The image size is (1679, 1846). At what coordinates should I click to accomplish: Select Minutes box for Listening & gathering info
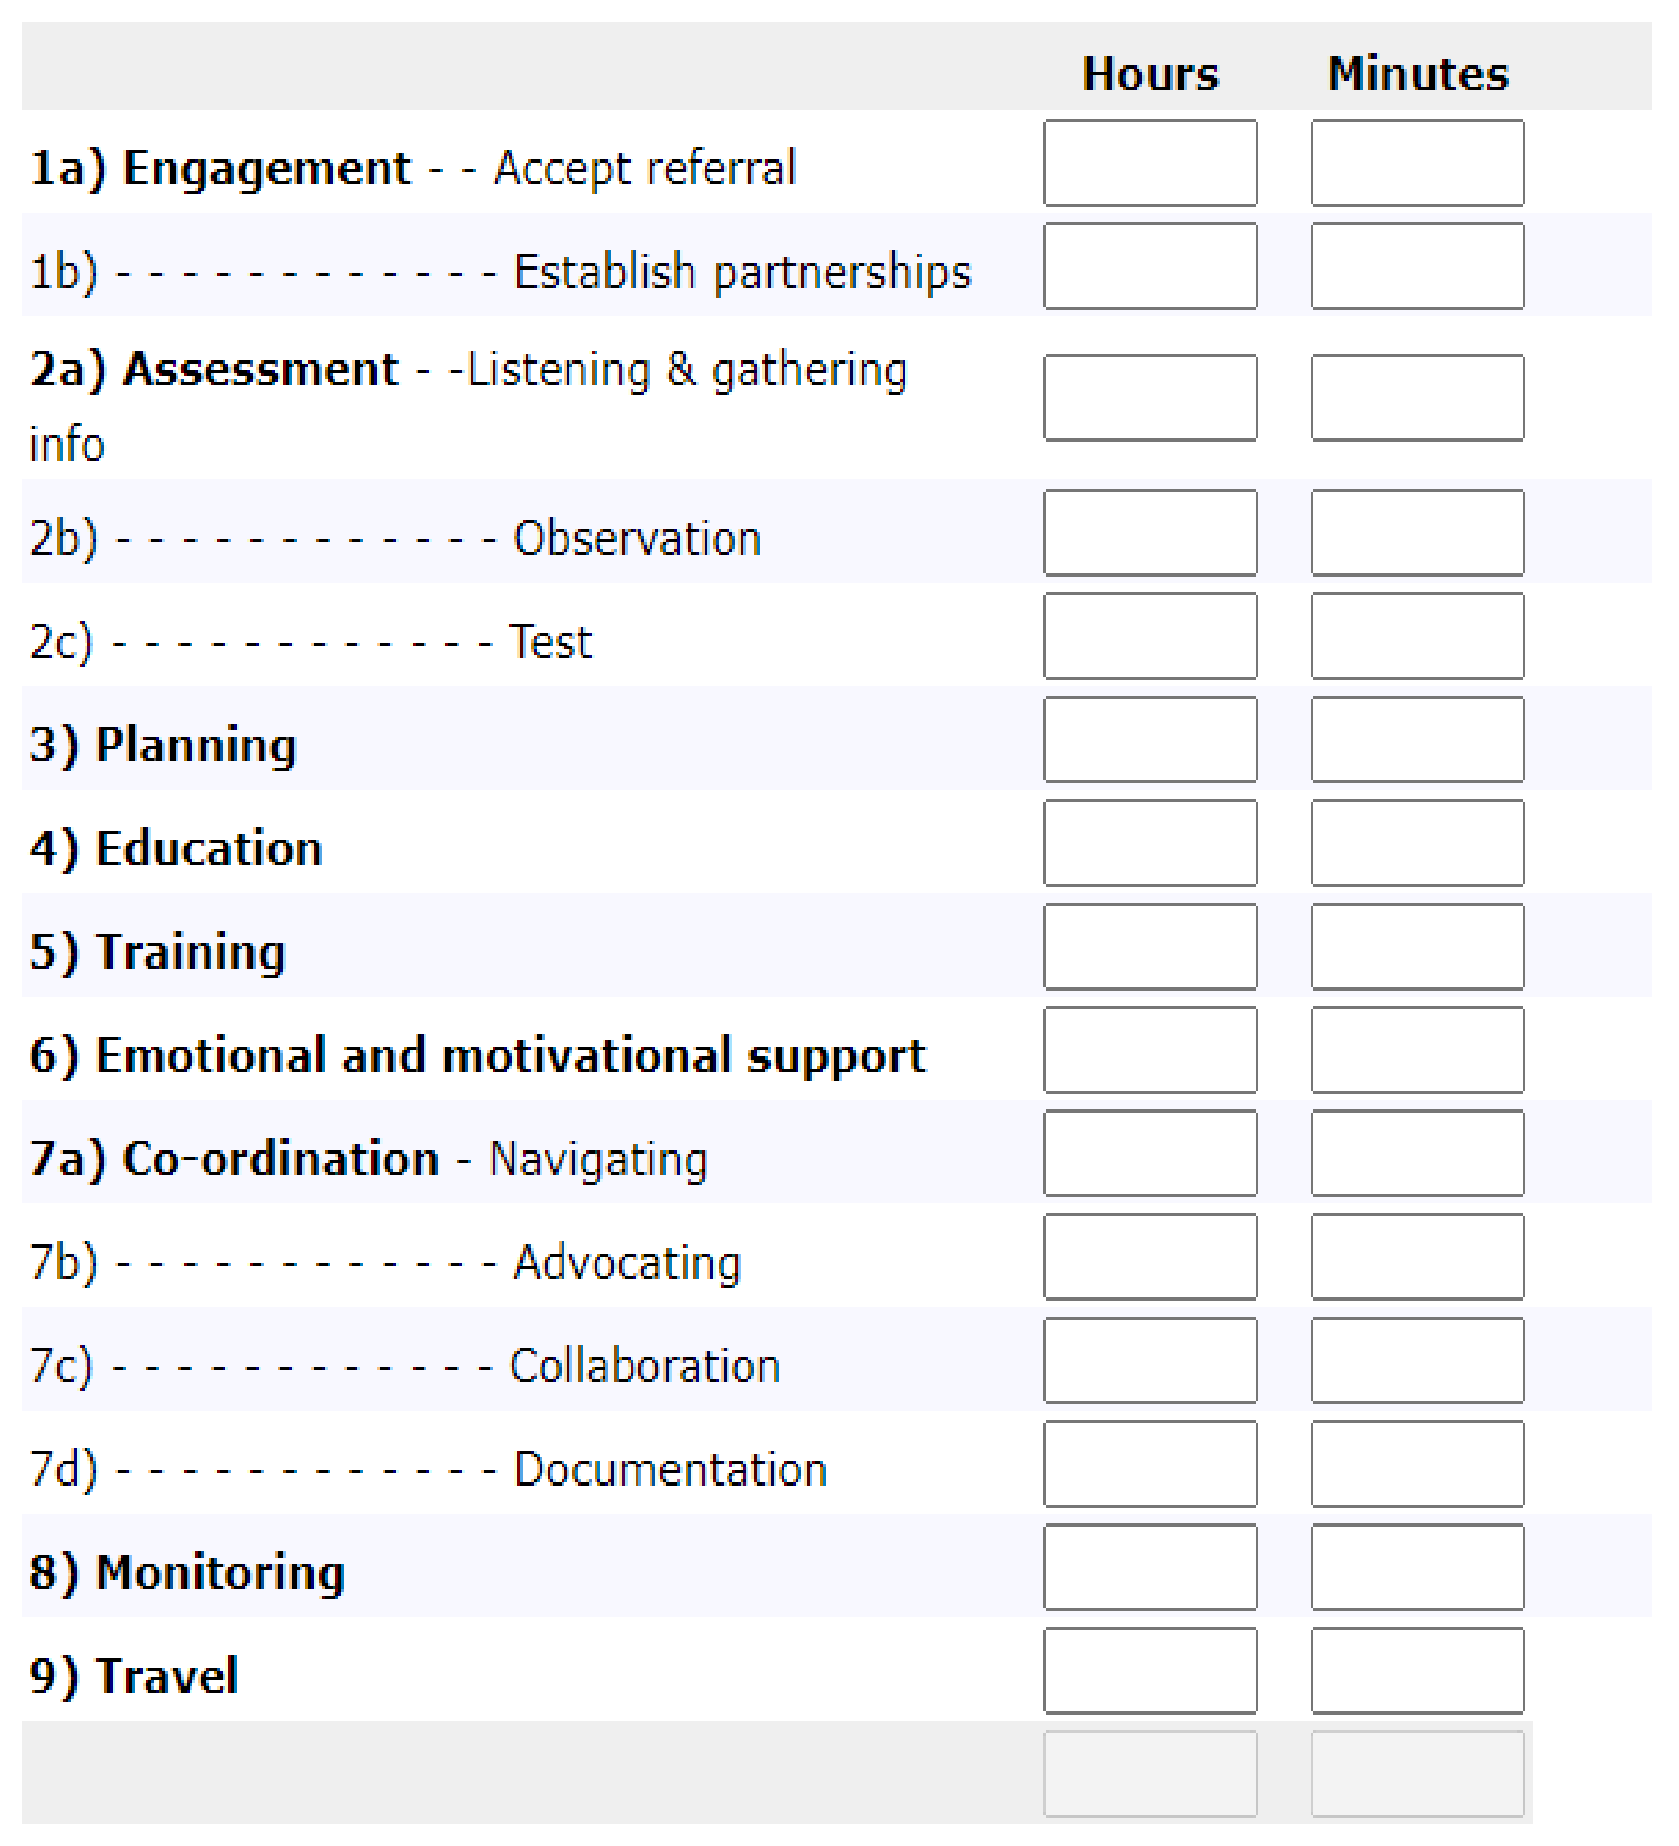click(x=1417, y=398)
